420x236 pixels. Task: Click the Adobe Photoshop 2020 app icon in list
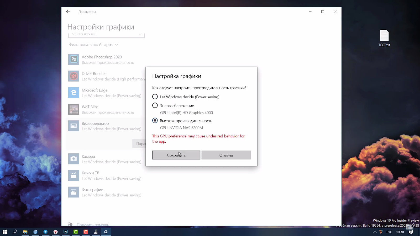(74, 60)
